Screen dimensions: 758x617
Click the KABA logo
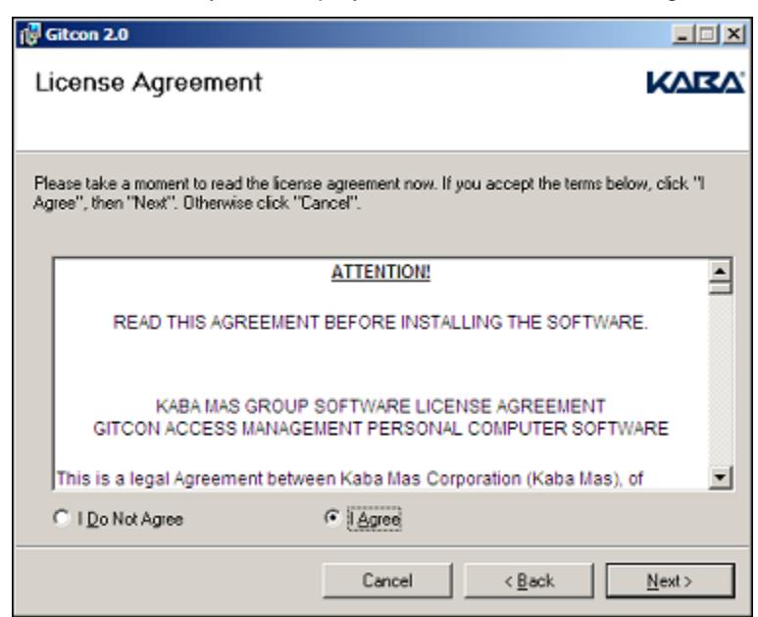click(695, 82)
